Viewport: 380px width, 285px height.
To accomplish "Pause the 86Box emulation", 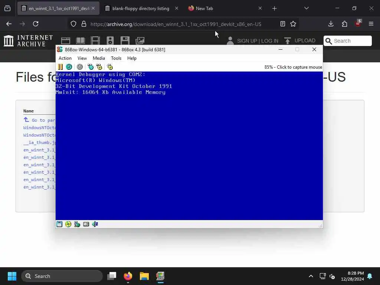I will click(x=60, y=67).
